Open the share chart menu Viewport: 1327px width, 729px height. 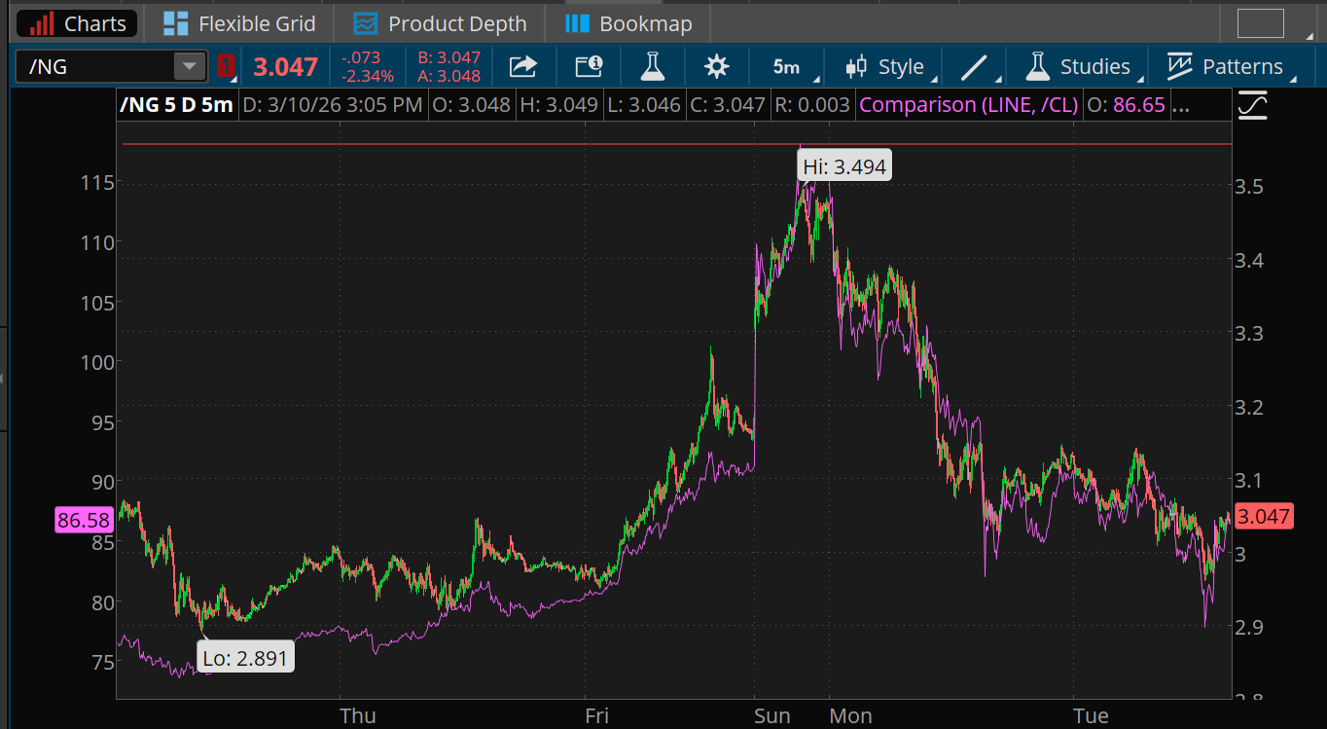click(522, 66)
